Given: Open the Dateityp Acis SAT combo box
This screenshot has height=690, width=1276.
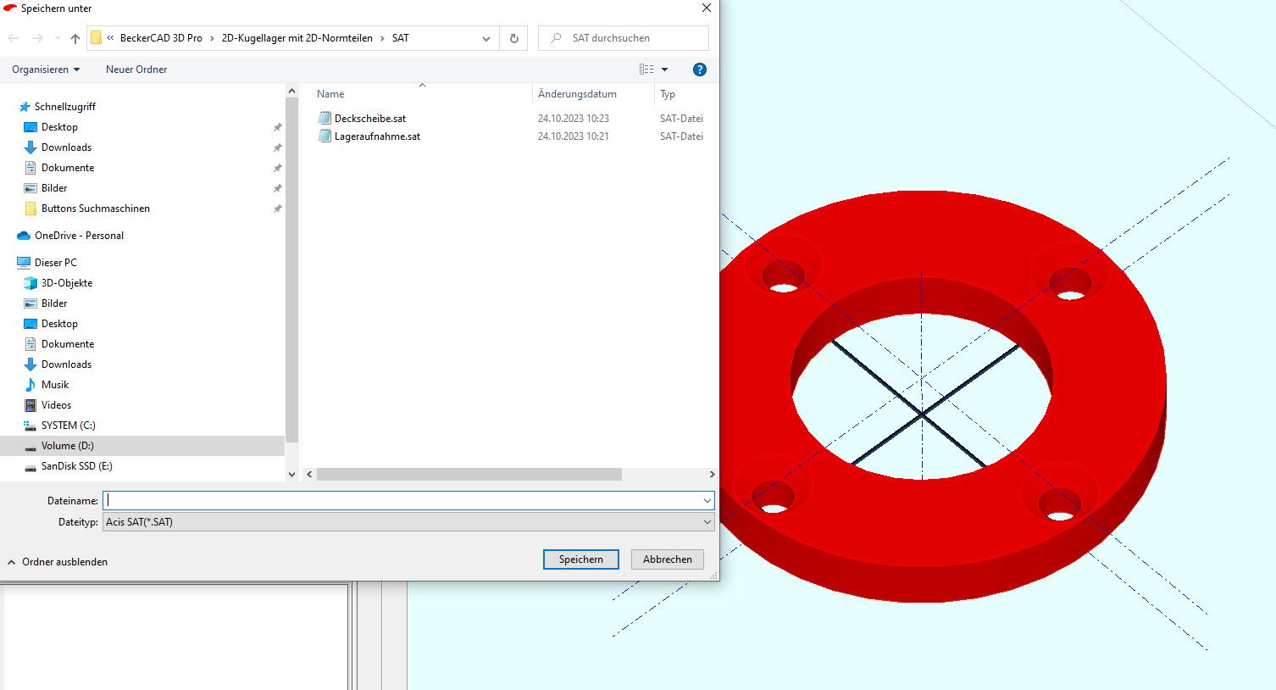Looking at the screenshot, I should coord(409,522).
